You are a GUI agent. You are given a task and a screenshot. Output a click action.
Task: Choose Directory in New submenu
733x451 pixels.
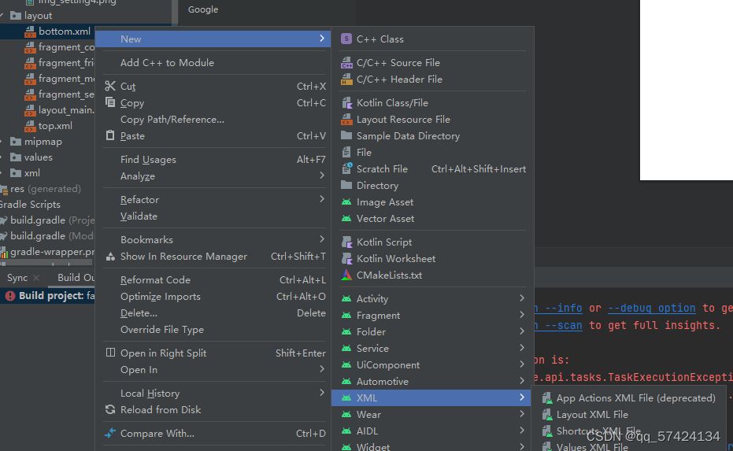tap(431, 186)
